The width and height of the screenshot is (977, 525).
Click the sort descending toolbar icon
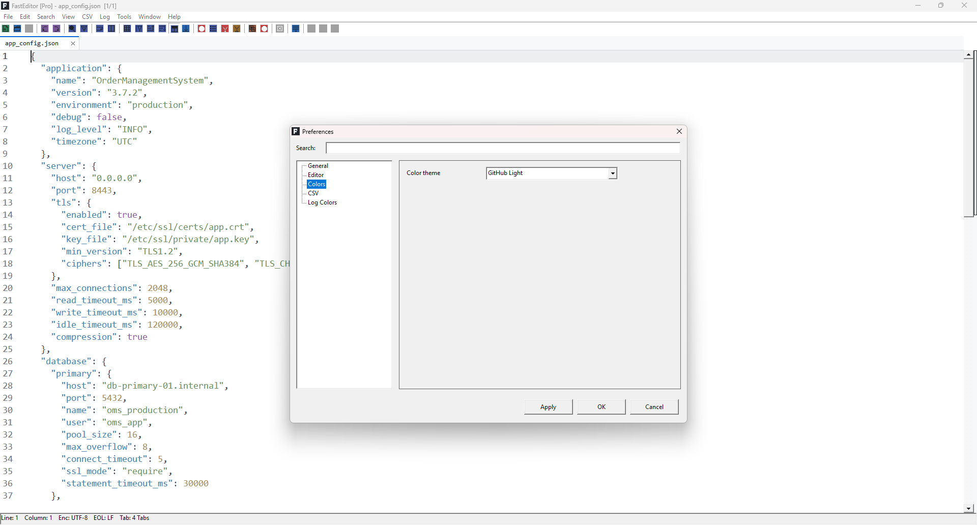[x=162, y=28]
